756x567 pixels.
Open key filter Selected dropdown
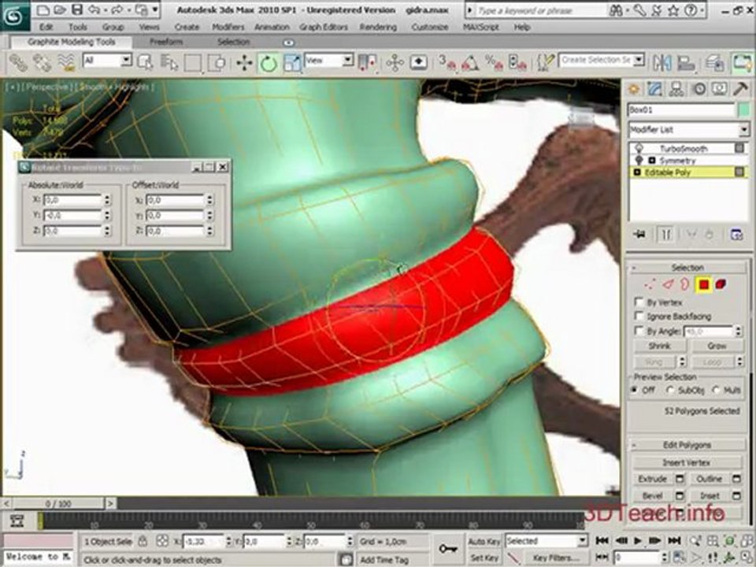click(582, 541)
